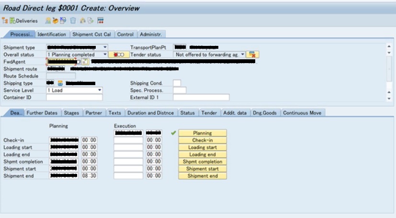Open the Service Level dropdown
Screen dimensions: 396x218
tap(100, 90)
